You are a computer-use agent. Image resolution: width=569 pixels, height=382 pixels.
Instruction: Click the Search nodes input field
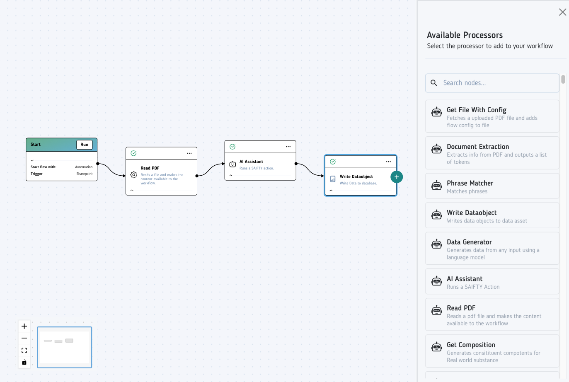(492, 83)
